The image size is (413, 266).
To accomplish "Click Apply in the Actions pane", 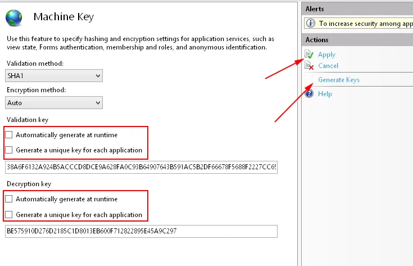I will coord(326,55).
